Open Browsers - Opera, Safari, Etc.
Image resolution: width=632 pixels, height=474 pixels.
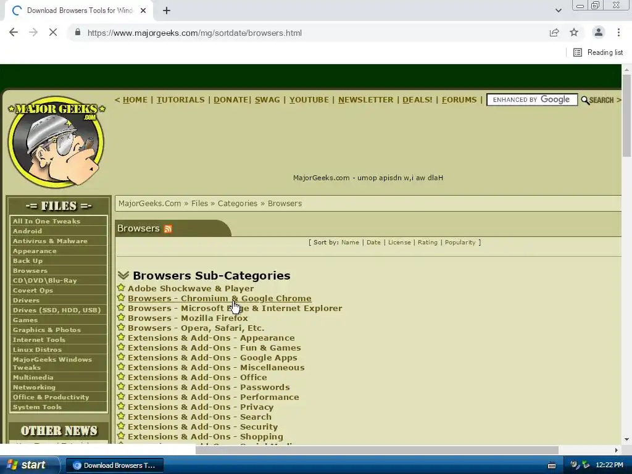tap(196, 328)
